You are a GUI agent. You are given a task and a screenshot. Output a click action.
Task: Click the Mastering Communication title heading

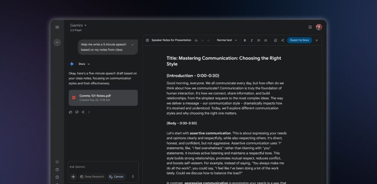224,61
